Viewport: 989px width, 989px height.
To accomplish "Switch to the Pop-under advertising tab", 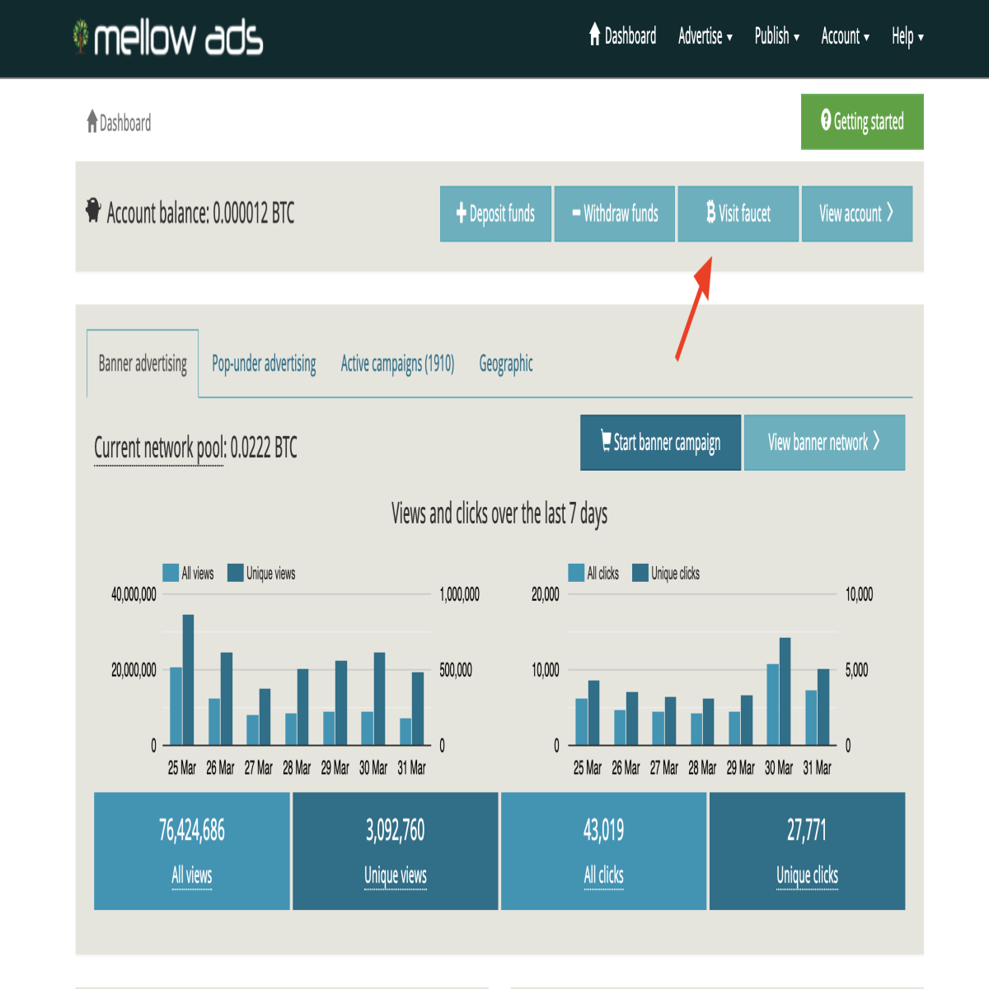I will point(264,363).
